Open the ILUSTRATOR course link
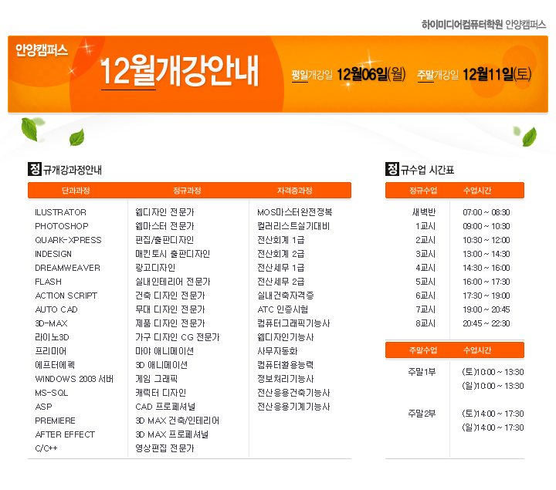Viewport: 556px width, 490px height. [60, 212]
